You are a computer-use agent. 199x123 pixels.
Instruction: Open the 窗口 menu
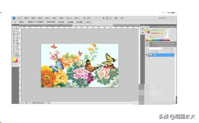point(69,18)
